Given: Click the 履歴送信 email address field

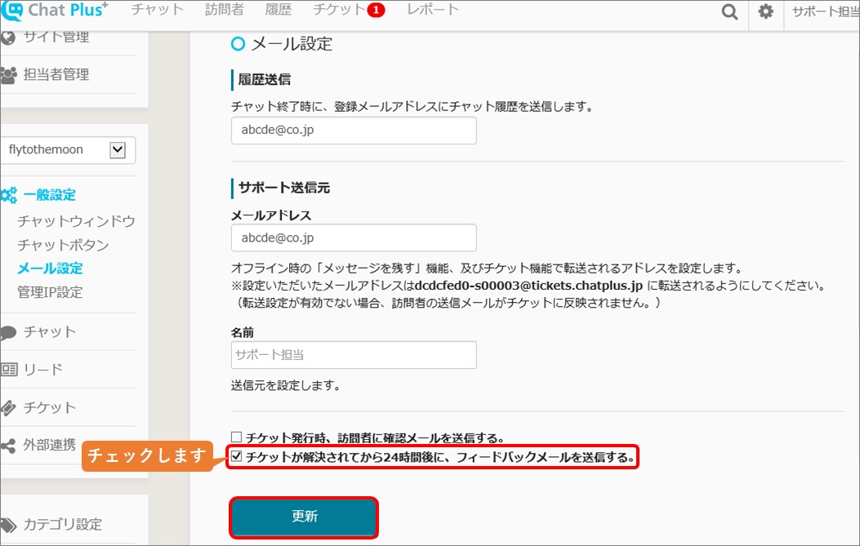Looking at the screenshot, I should (x=354, y=131).
